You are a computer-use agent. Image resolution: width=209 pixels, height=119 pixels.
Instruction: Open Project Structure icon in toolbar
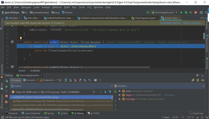201,12
